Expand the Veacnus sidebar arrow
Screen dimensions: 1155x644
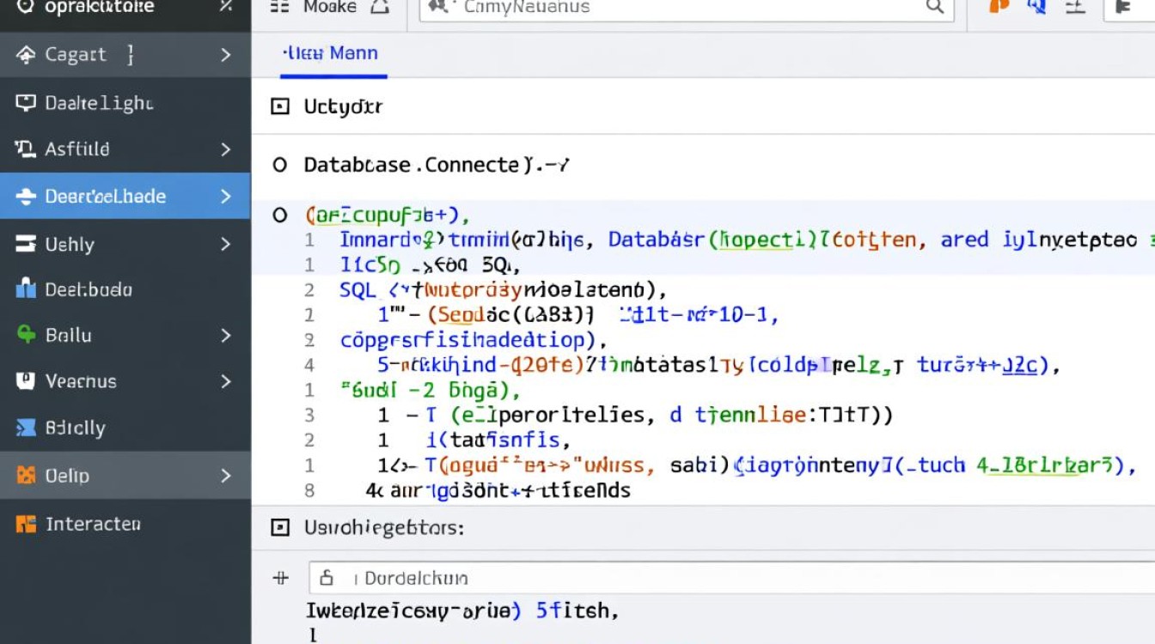tap(225, 381)
